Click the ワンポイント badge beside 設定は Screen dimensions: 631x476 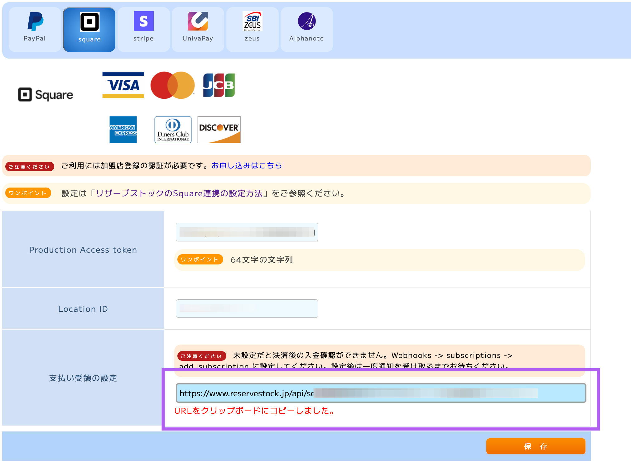[28, 193]
